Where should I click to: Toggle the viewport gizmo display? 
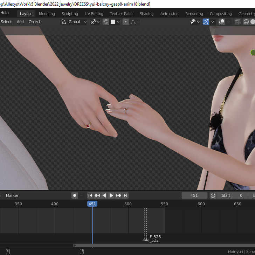pos(206,22)
